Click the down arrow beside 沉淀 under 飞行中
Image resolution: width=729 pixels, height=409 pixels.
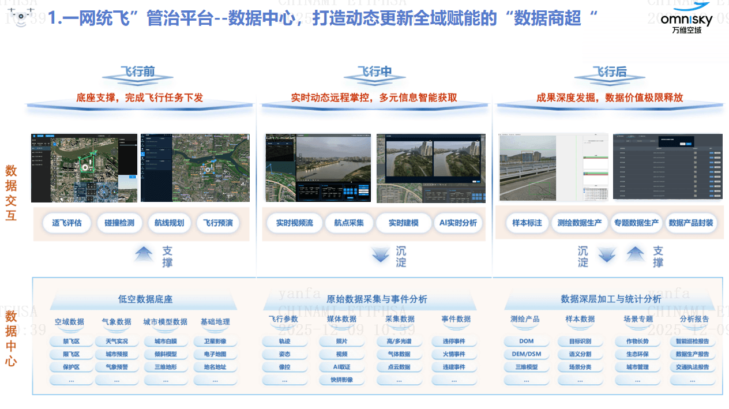(381, 254)
